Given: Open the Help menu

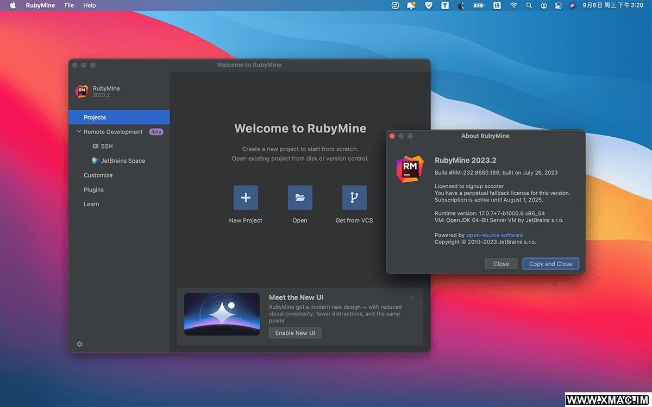Looking at the screenshot, I should point(90,5).
